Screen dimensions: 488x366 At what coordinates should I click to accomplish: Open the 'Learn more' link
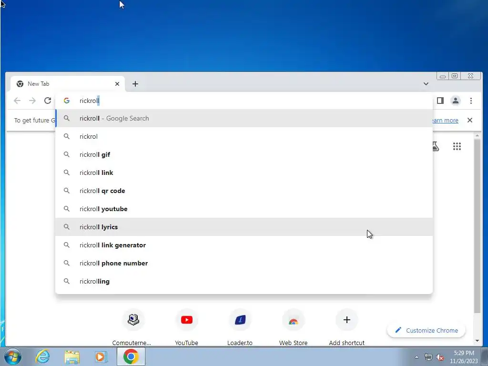click(446, 120)
